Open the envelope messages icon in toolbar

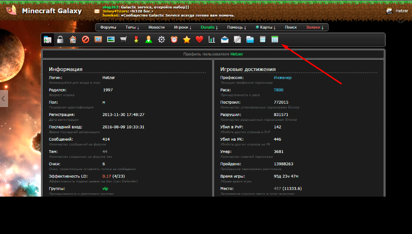click(224, 40)
